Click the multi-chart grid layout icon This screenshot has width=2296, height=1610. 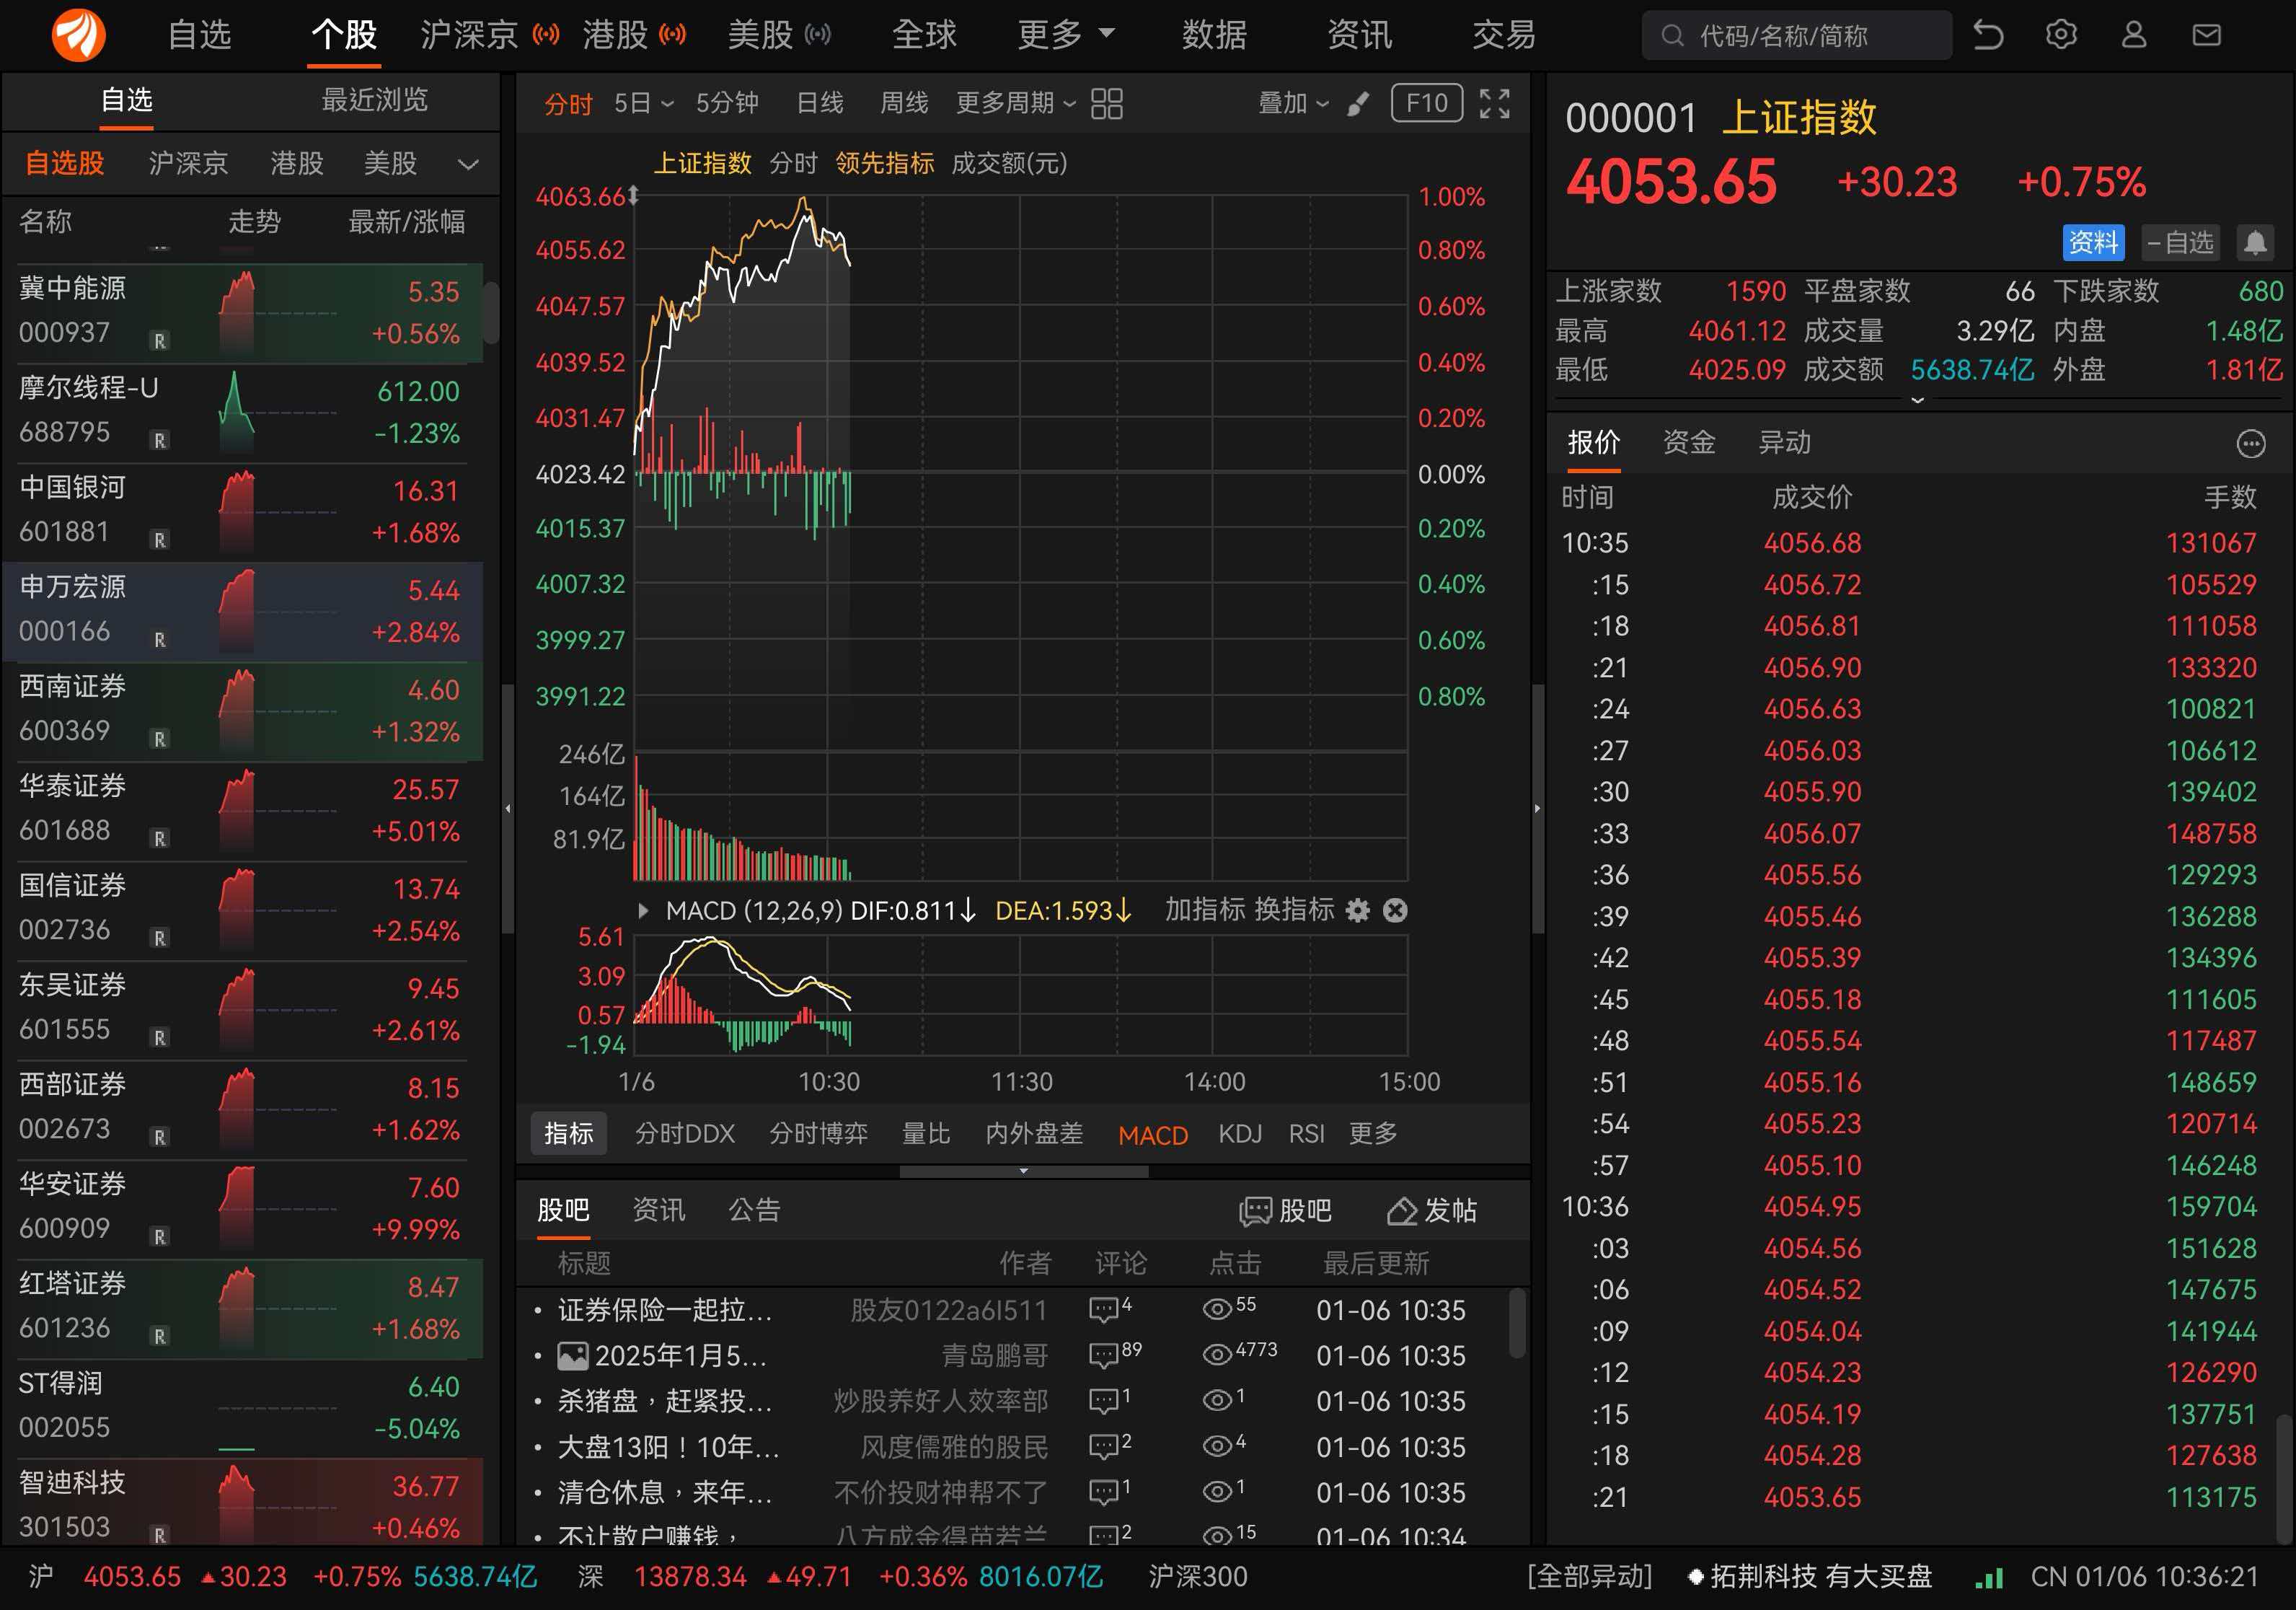point(1106,103)
